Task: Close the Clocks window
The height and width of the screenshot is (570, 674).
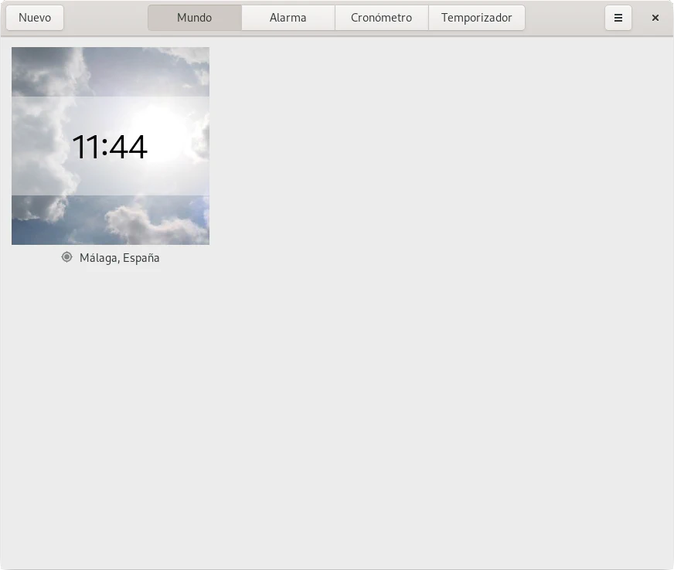Action: [x=655, y=18]
